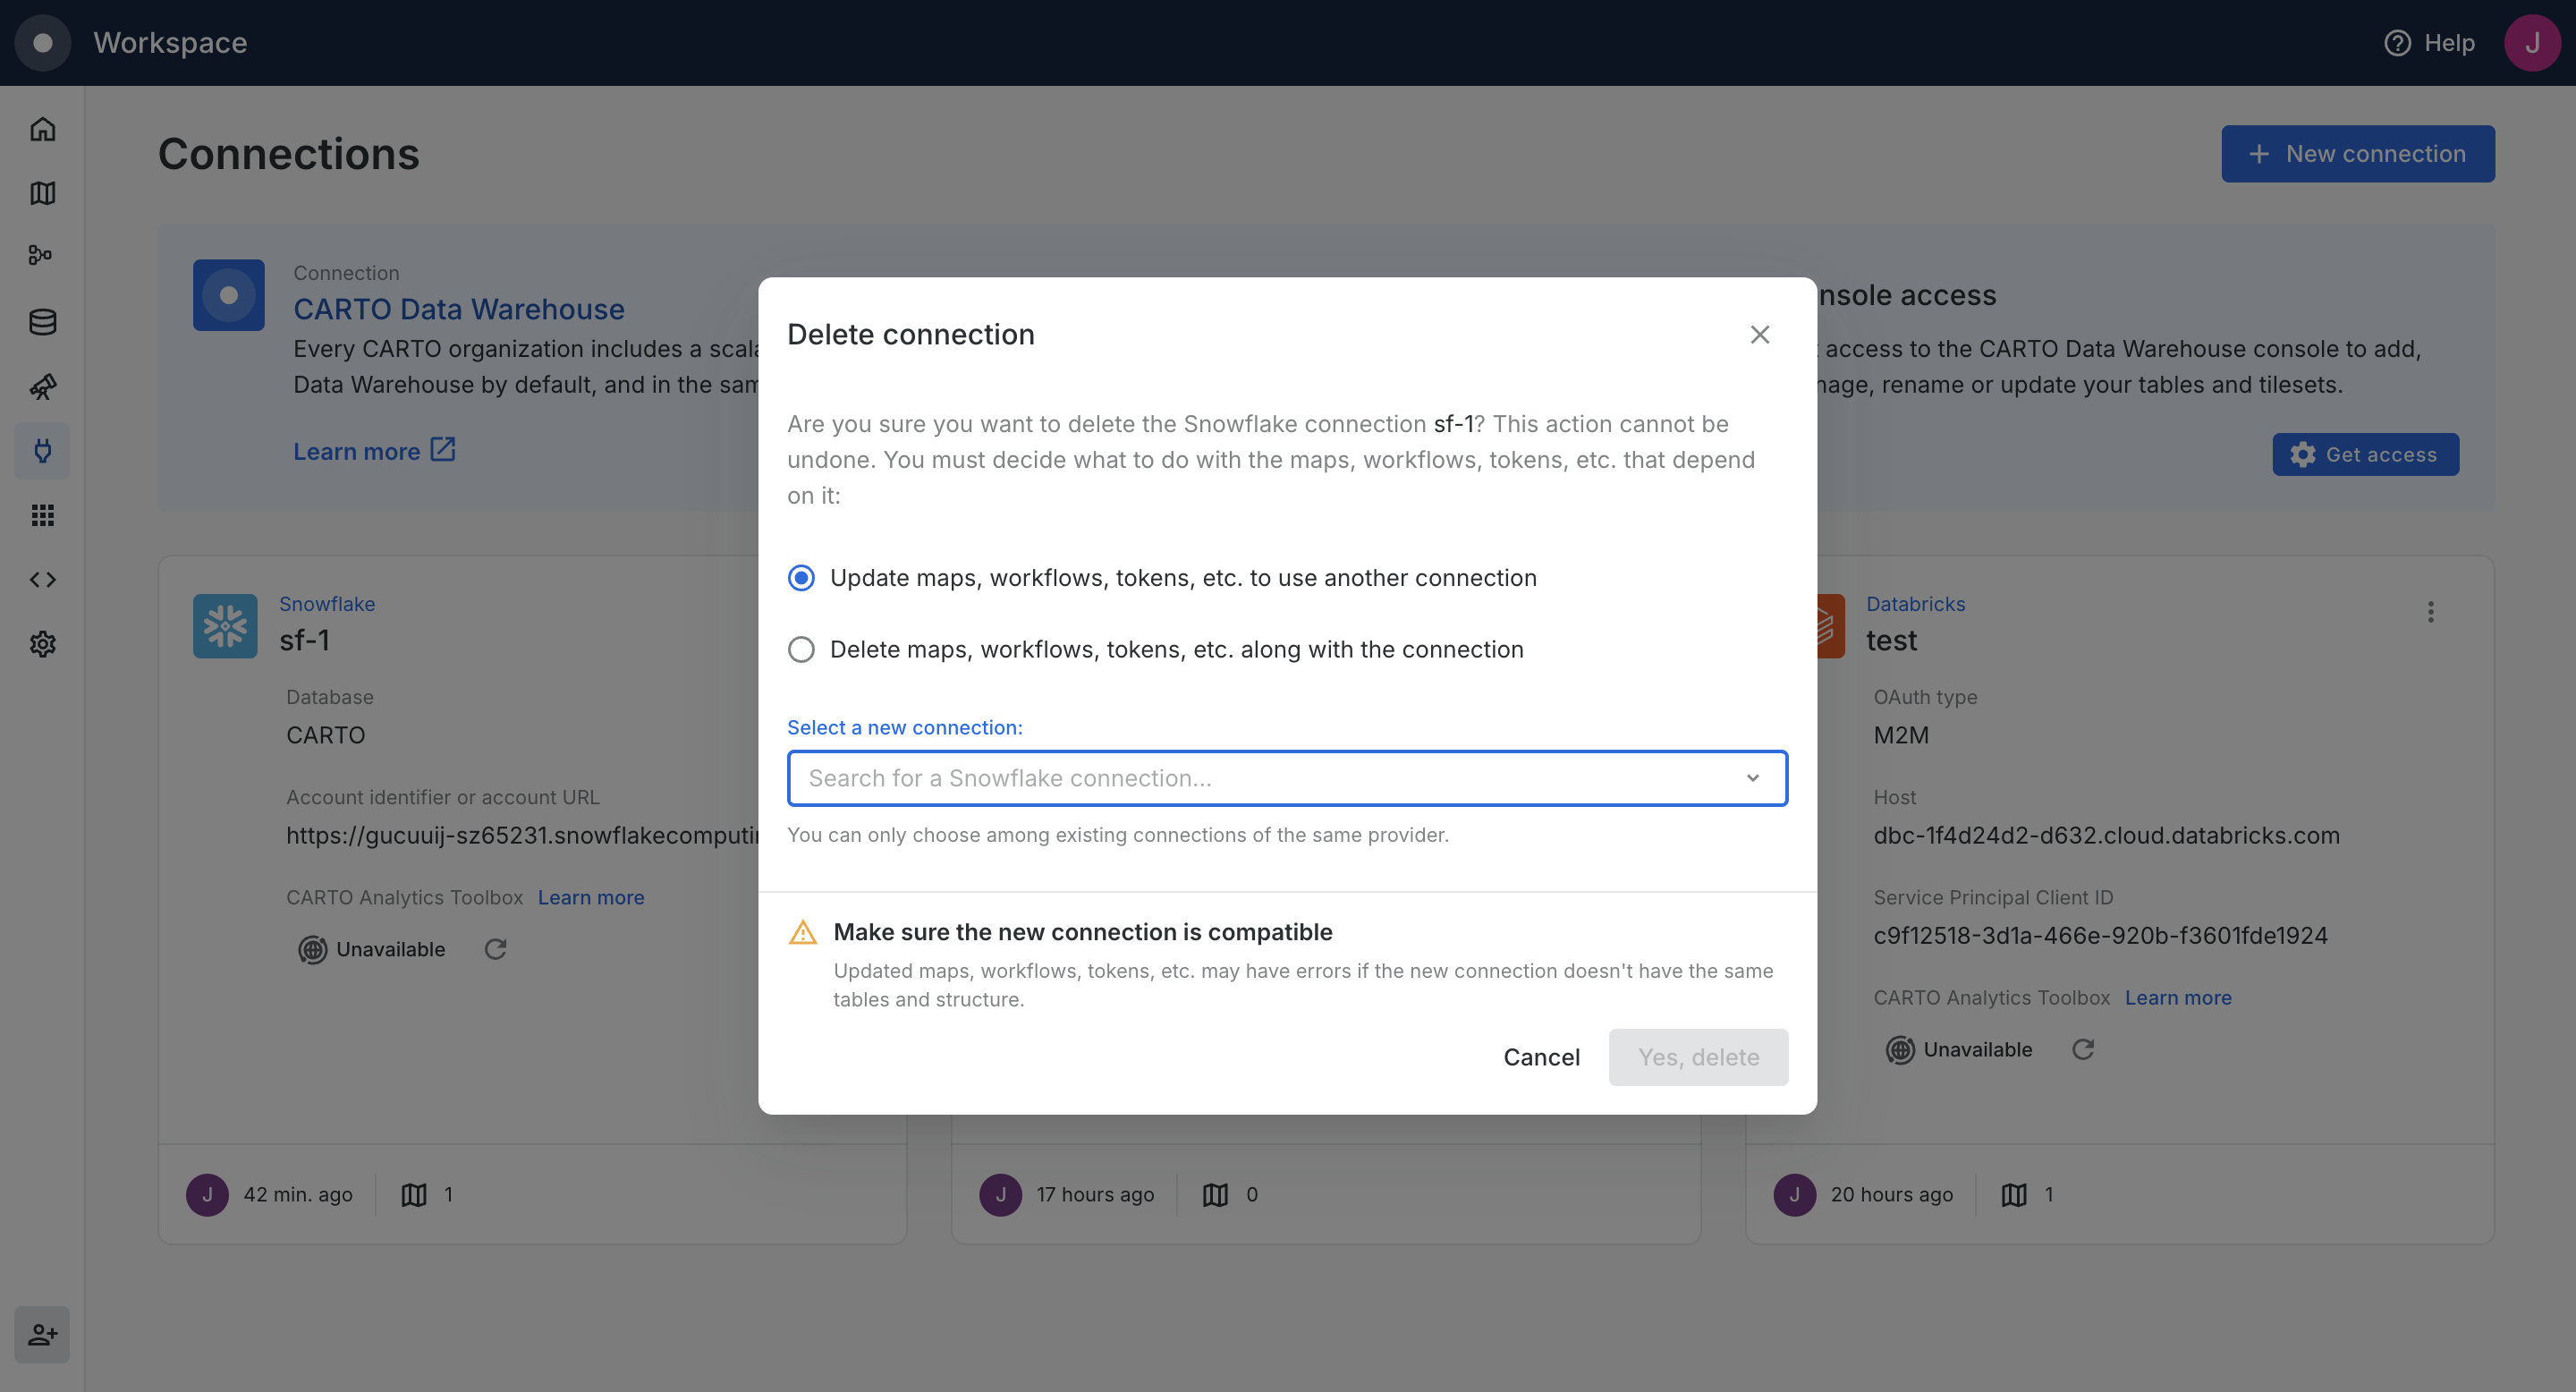Open the Maps icon in sidebar
The height and width of the screenshot is (1392, 2576).
tap(42, 193)
